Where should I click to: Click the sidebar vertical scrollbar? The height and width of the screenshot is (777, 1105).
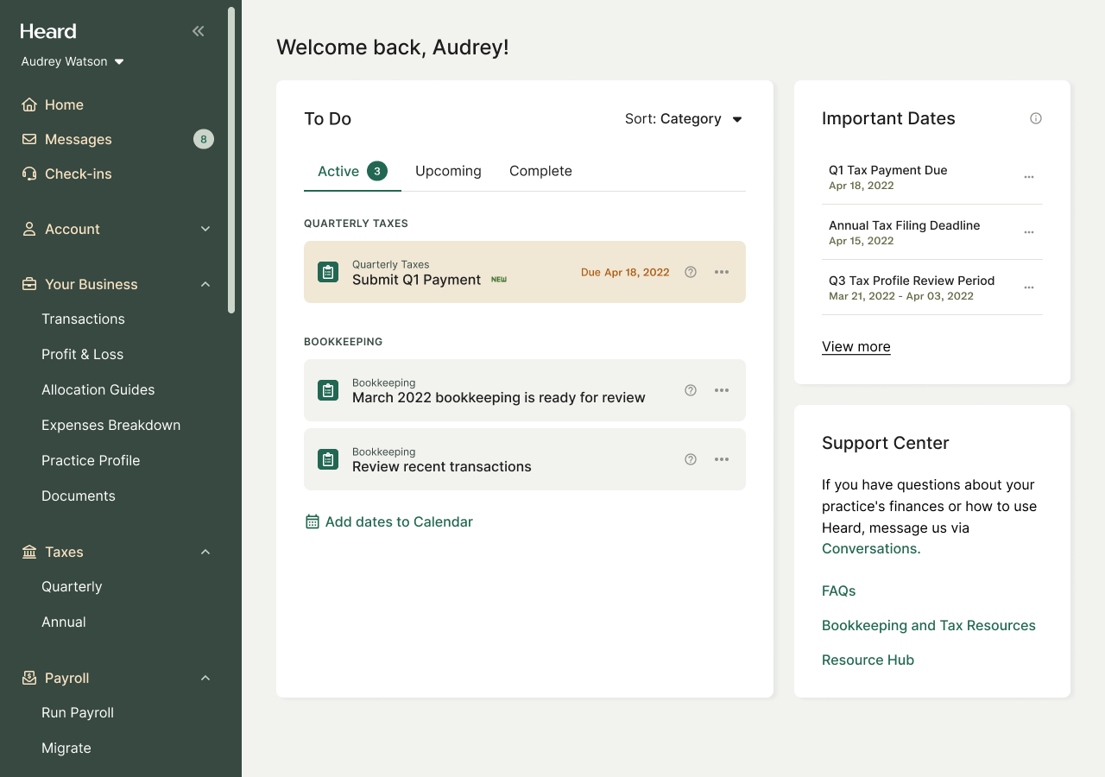coord(231,160)
